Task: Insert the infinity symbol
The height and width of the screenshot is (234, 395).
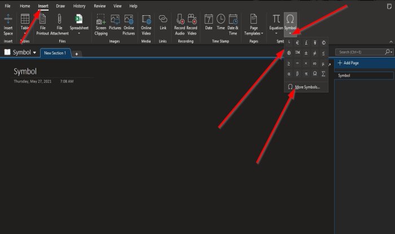Action: [x=315, y=64]
